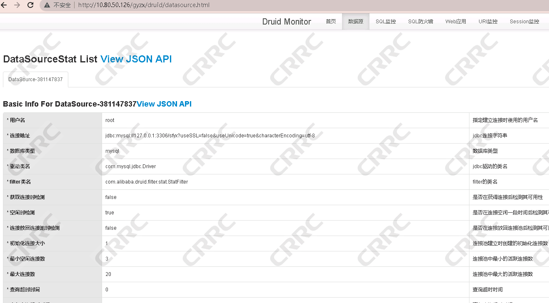Click the 连接地址 row label
This screenshot has width=549, height=303.
(x=18, y=136)
